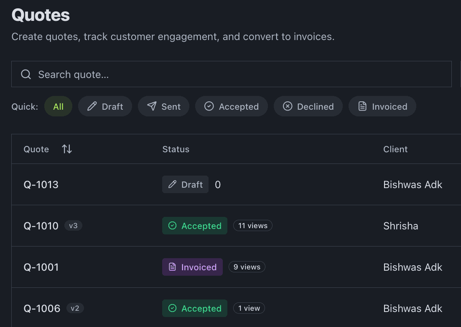Image resolution: width=461 pixels, height=327 pixels.
Task: Click the paper-plane icon on the Sent filter
Action: coord(151,106)
